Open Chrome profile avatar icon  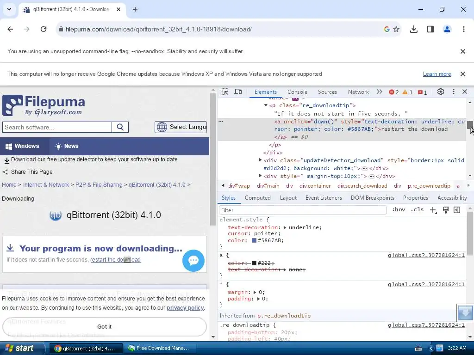pyautogui.click(x=447, y=29)
